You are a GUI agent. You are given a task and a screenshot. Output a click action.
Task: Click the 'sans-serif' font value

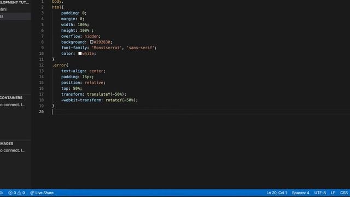[x=141, y=48]
